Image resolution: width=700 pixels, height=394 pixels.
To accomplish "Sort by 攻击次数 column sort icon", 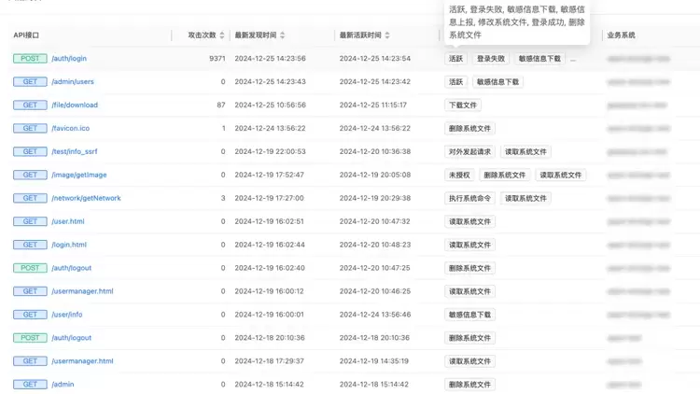I will (222, 35).
